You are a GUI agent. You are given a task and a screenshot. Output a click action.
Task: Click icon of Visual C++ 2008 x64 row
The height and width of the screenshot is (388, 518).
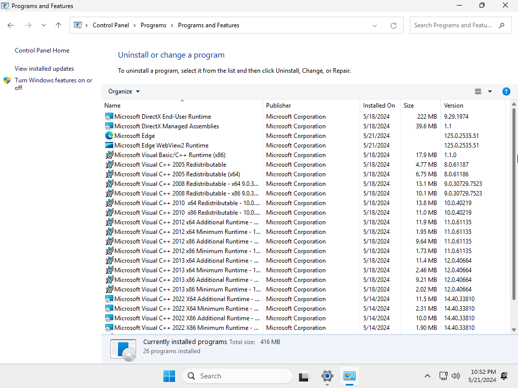tap(109, 183)
